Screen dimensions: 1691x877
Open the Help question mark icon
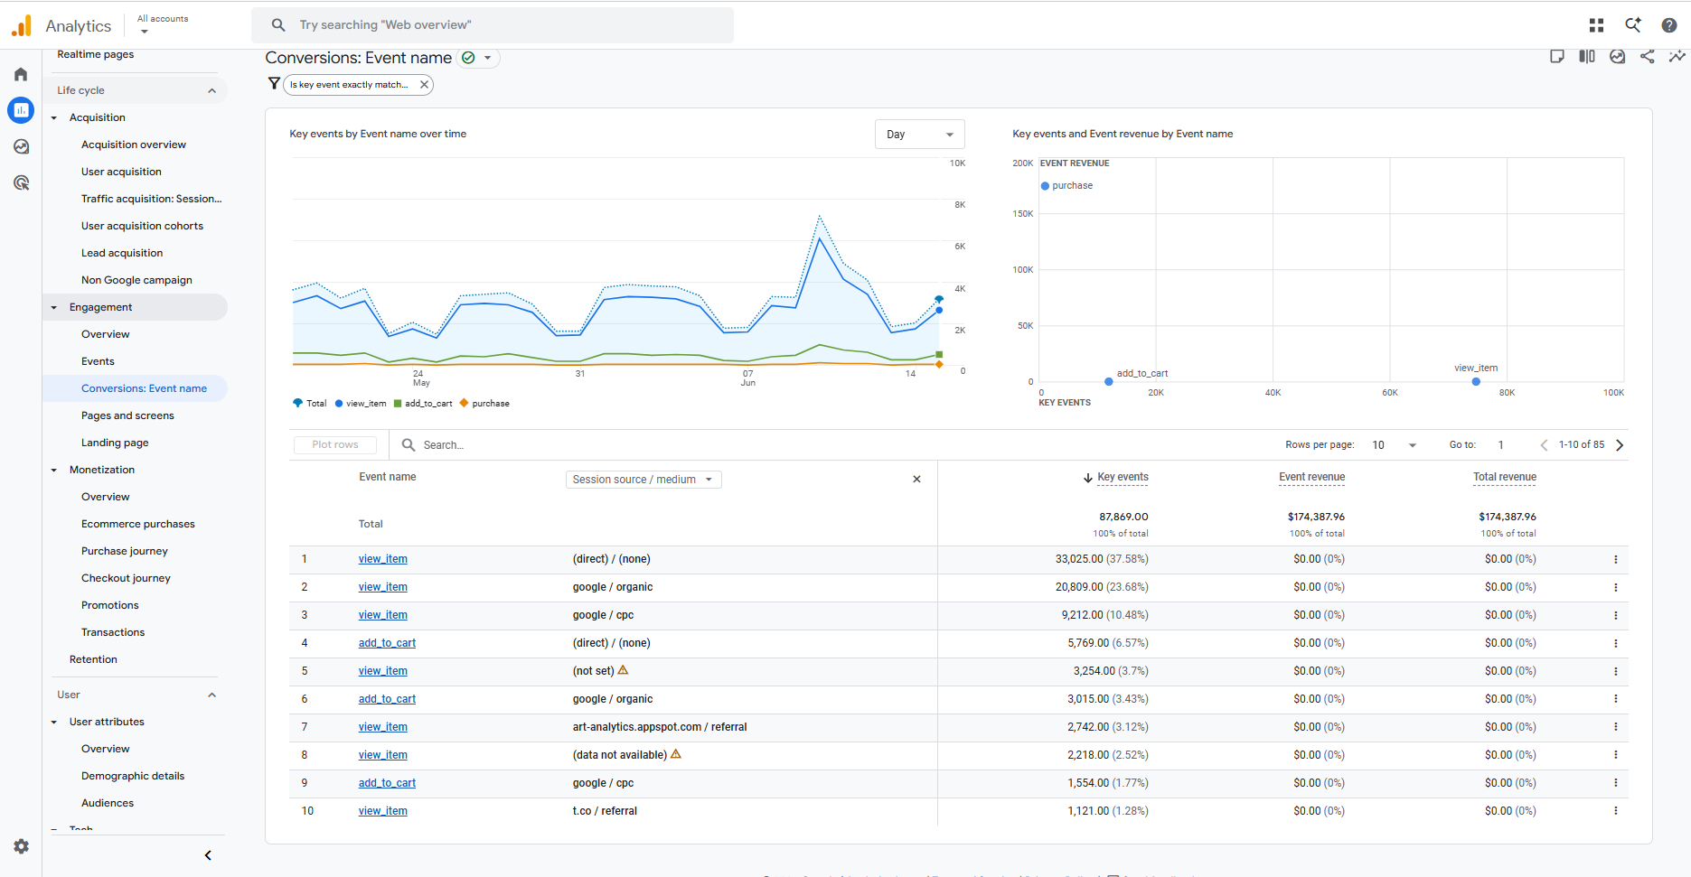coord(1668,25)
